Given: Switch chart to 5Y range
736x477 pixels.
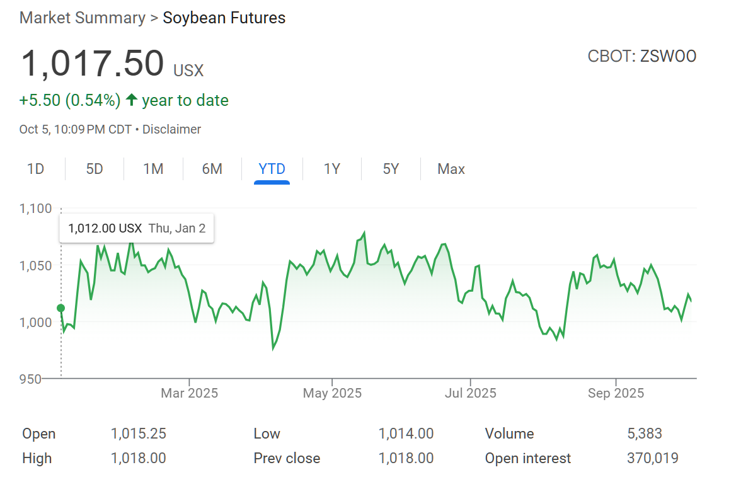Looking at the screenshot, I should 391,169.
